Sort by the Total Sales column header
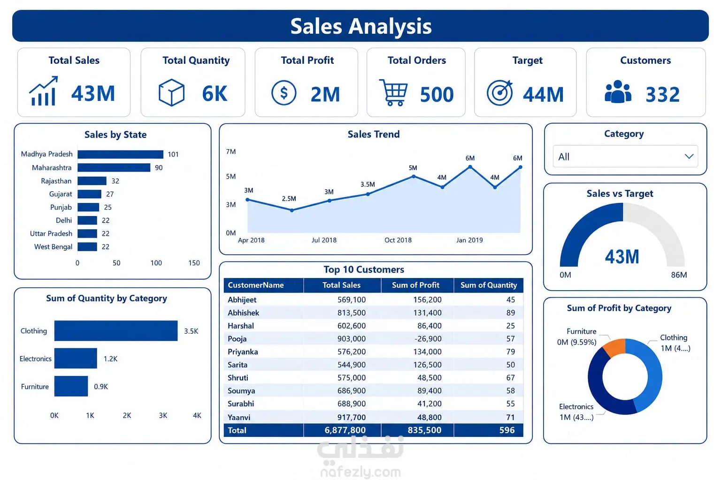The width and height of the screenshot is (721, 480). pos(342,285)
